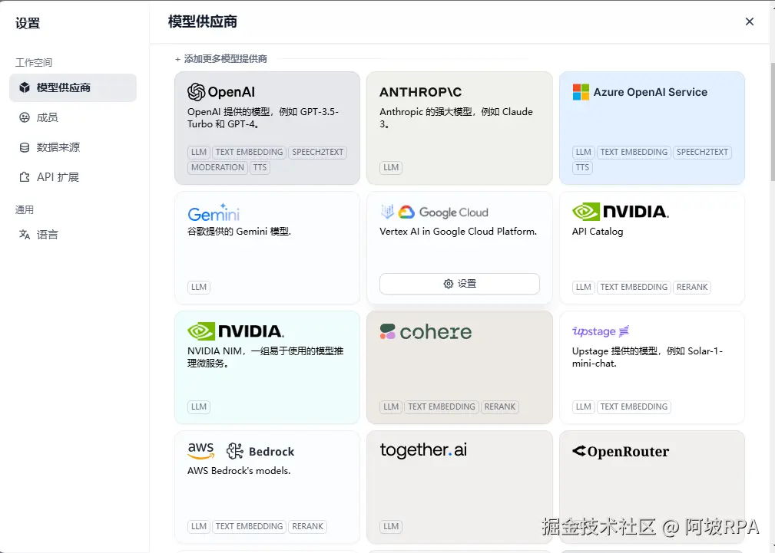Close the settings dialog

pos(750,21)
